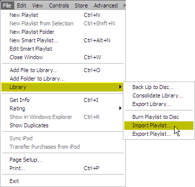Choose Add Folder to Library

(63, 79)
